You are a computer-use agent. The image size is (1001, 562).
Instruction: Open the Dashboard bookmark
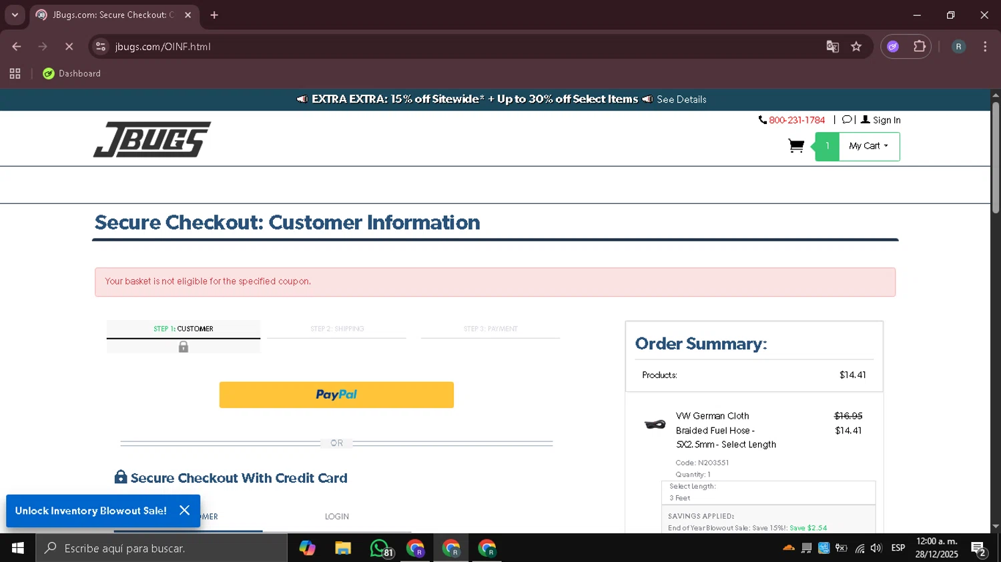(x=71, y=73)
